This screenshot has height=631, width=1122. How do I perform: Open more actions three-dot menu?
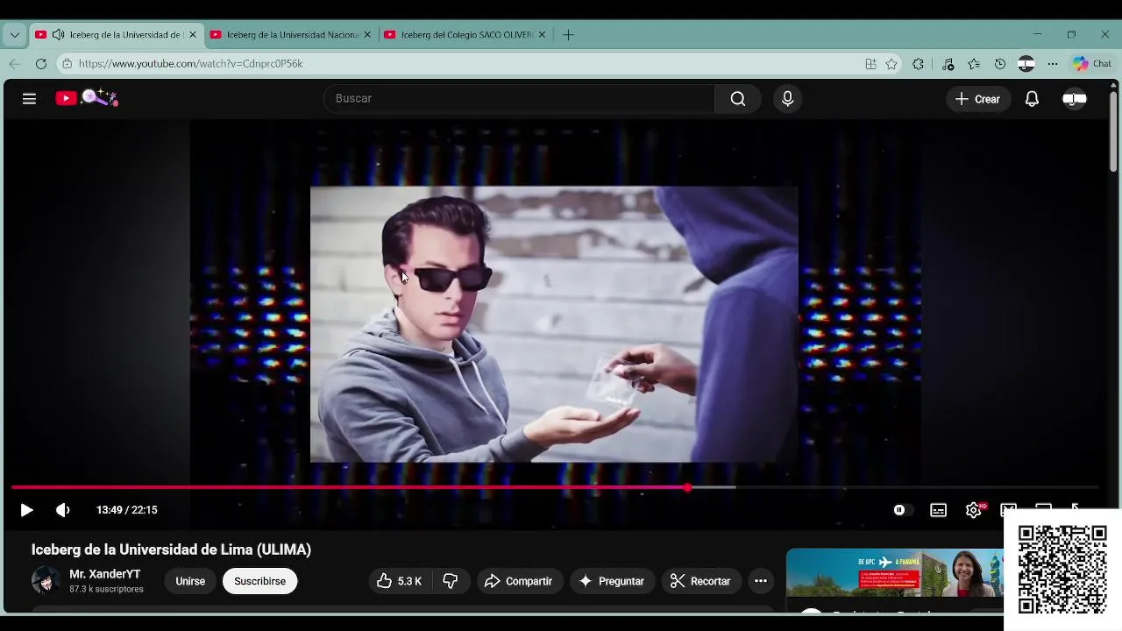[761, 581]
